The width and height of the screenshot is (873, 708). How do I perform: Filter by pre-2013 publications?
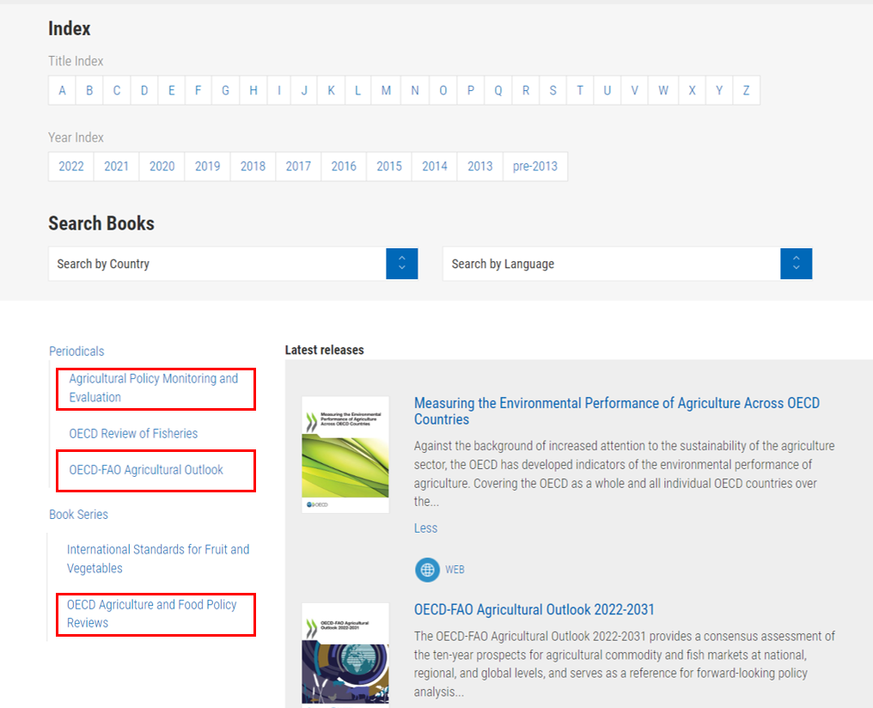coord(535,167)
